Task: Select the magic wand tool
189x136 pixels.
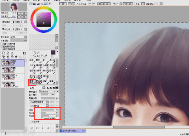Action: click(x=38, y=52)
